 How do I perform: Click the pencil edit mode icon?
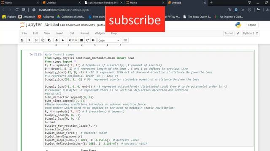(x=238, y=33)
